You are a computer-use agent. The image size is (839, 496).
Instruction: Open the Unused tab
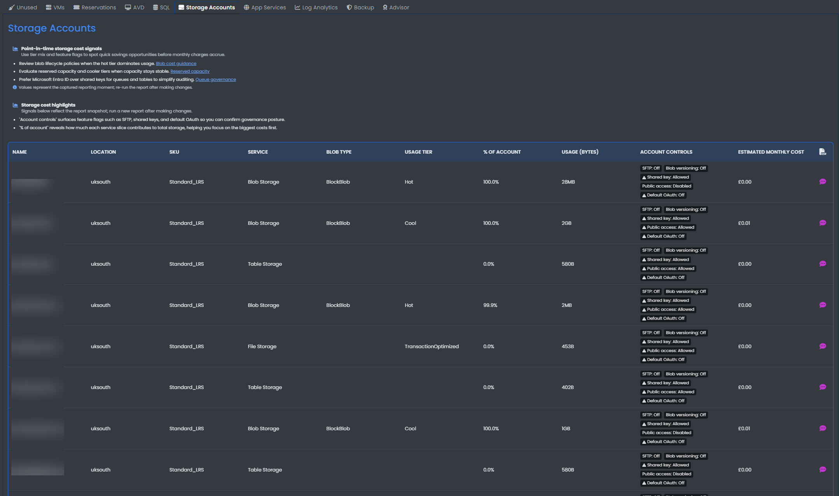(x=23, y=7)
